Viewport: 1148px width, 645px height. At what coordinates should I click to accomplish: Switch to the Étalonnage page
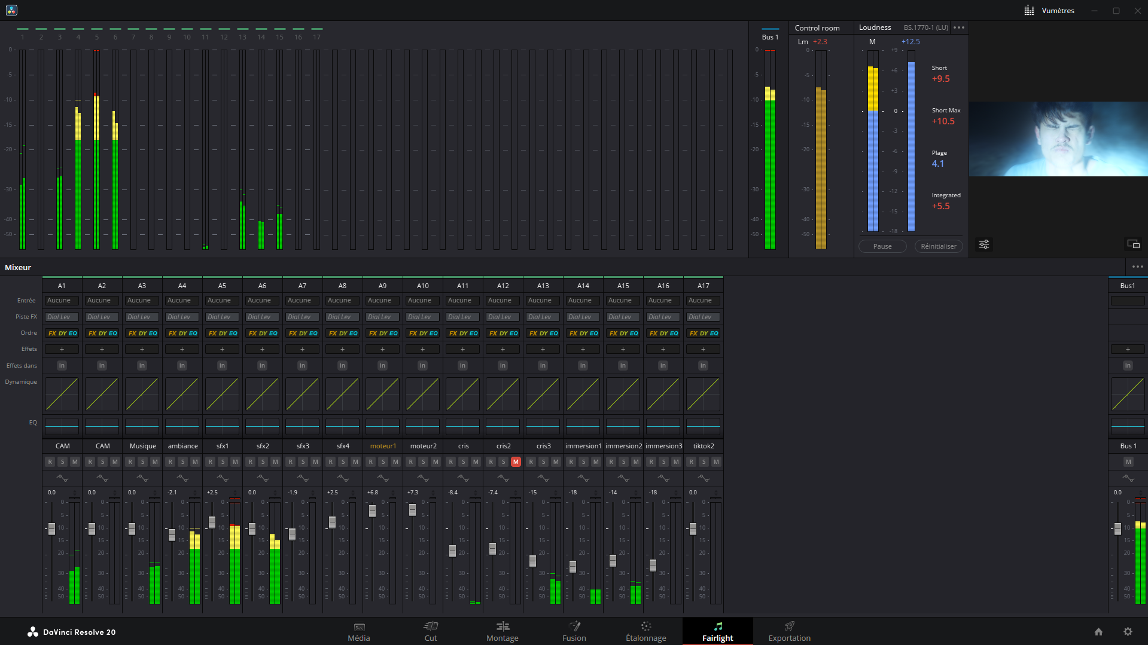pos(645,631)
